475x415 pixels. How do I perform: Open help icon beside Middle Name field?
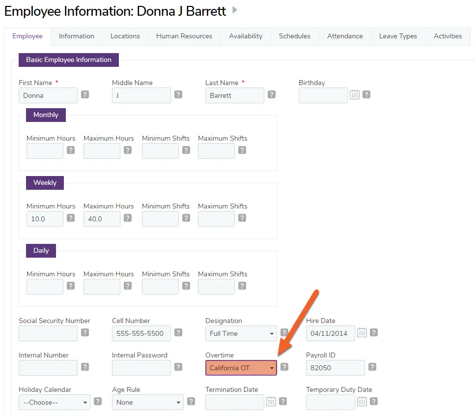pos(178,94)
